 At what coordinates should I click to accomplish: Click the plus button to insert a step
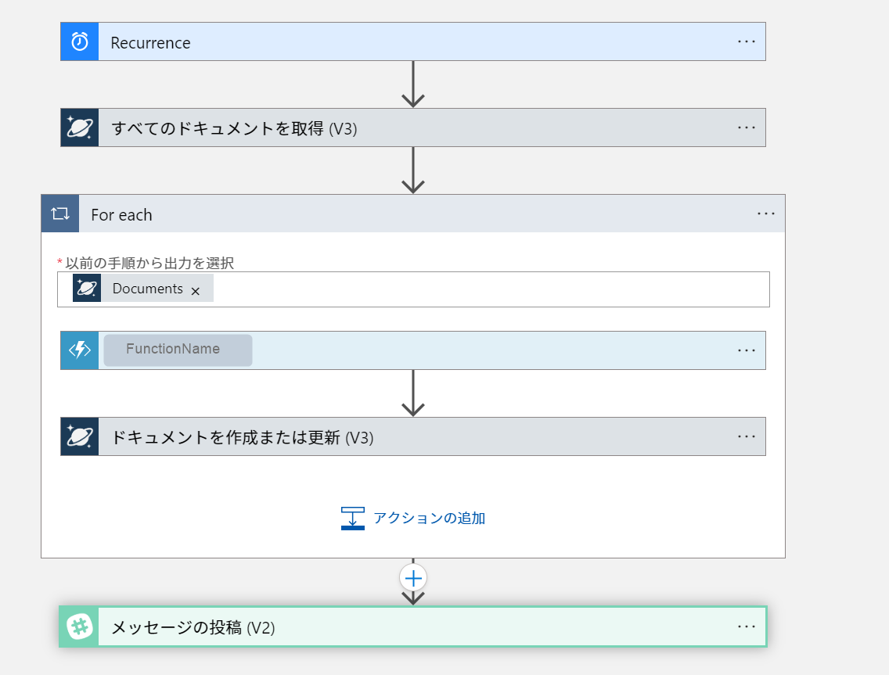point(413,578)
